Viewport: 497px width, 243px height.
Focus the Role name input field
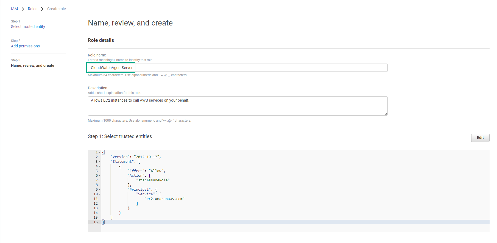click(238, 68)
